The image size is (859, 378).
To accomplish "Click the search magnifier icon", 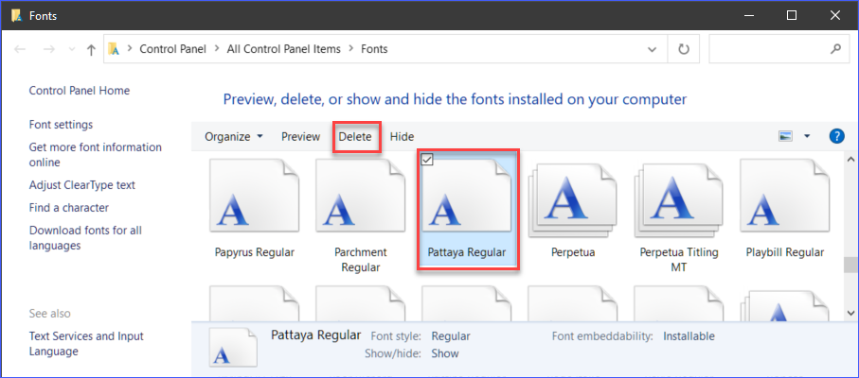I will pos(835,48).
